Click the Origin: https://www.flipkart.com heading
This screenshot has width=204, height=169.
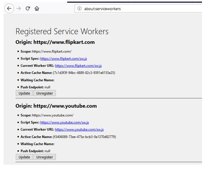point(55,42)
